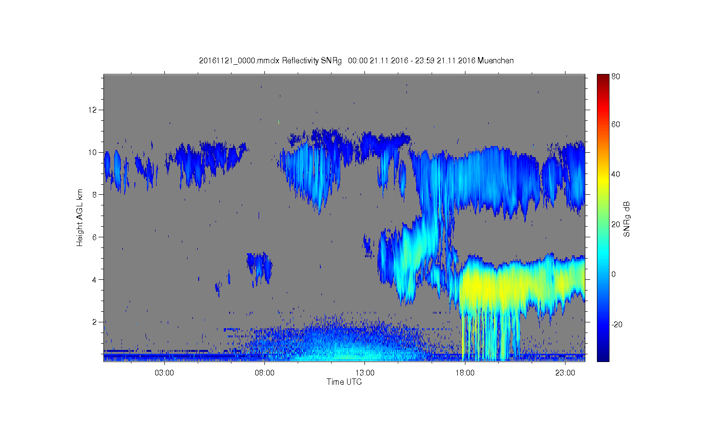Click the SNRg color scale bar

tap(603, 217)
